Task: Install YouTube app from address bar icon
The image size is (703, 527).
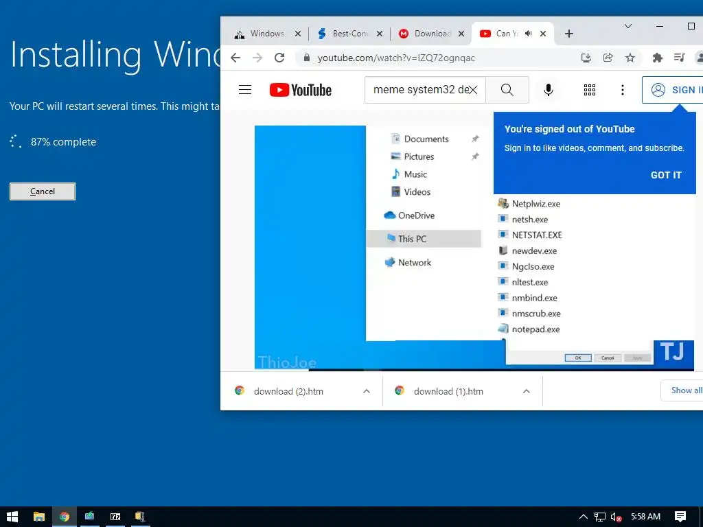Action: [586, 58]
